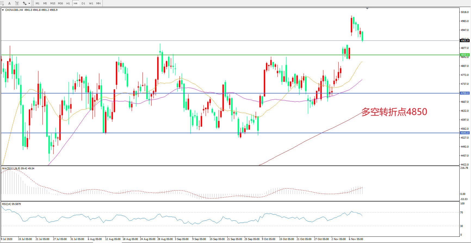Expand the CHINA300 chart title triangle
The width and height of the screenshot is (471, 243).
[x=3, y=10]
